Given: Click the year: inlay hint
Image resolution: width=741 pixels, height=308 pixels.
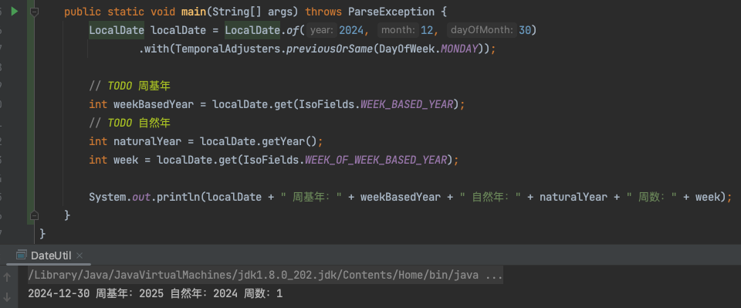Looking at the screenshot, I should [x=323, y=30].
